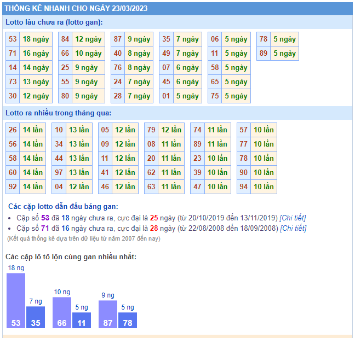Click the purple chart bar labeled 87
Image resolution: width=355 pixels, height=338 pixels.
tap(108, 314)
